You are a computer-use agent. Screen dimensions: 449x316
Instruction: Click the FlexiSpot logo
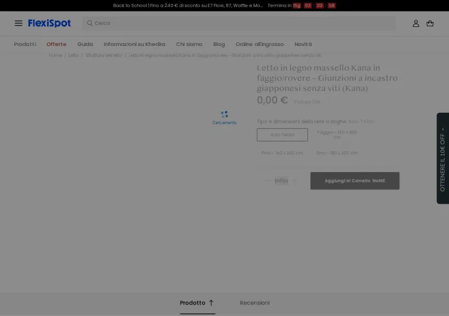point(49,23)
